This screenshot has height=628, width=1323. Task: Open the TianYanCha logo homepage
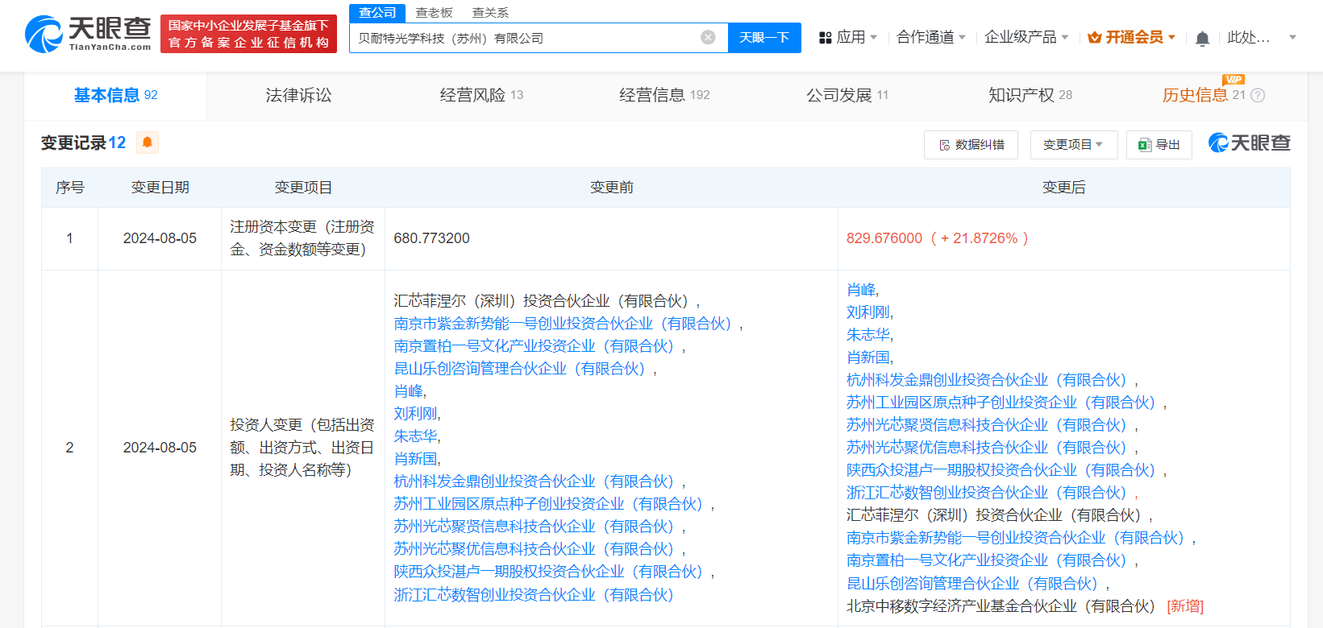88,34
